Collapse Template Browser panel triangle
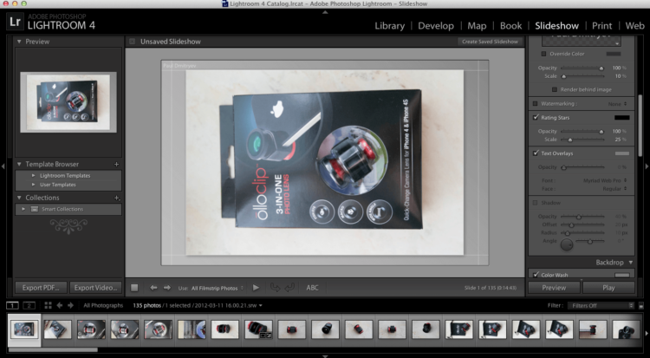 [x=19, y=165]
